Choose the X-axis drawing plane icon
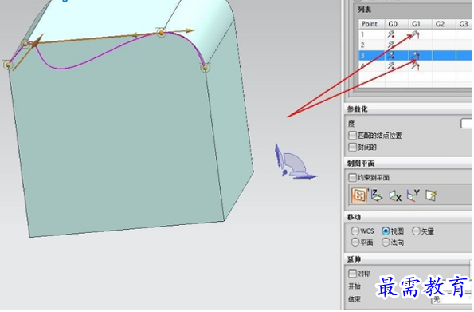474x312 pixels. click(x=395, y=195)
